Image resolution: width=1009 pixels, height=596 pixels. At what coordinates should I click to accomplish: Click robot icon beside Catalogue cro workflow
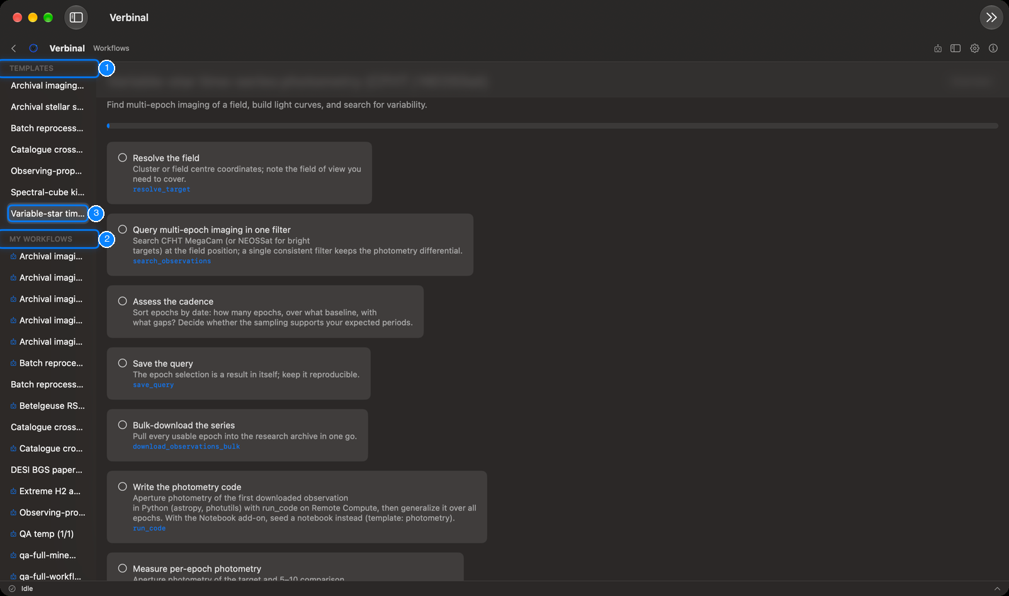click(x=13, y=449)
